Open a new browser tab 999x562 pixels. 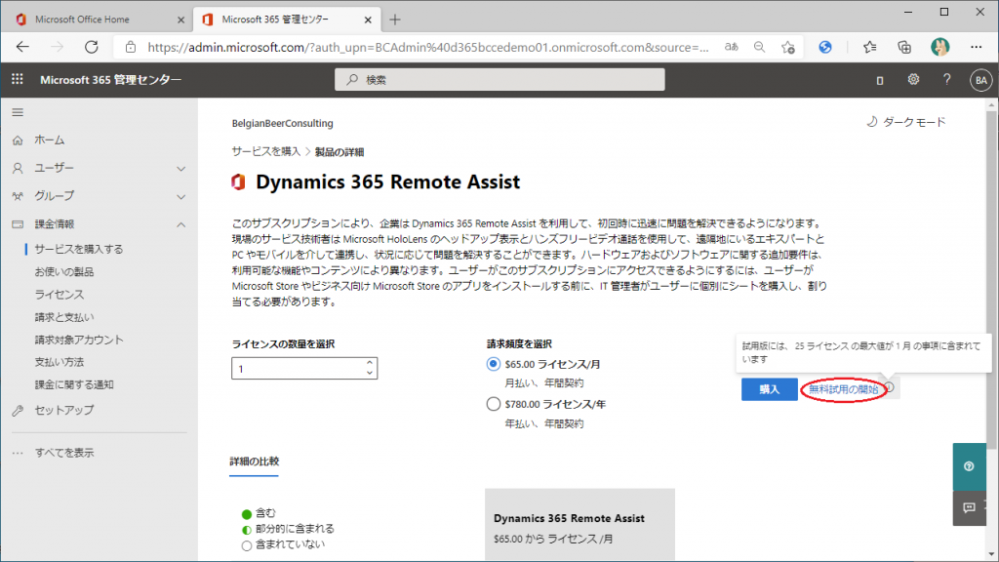click(395, 20)
